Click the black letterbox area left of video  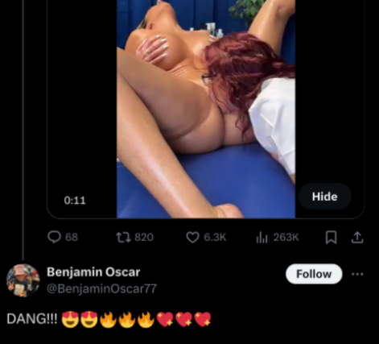[x=82, y=107]
